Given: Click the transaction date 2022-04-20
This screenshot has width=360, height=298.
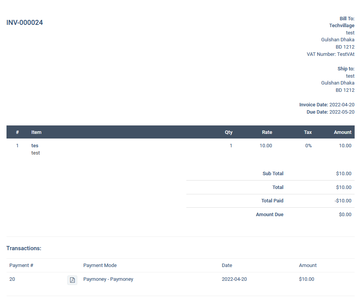Looking at the screenshot, I should 234,279.
